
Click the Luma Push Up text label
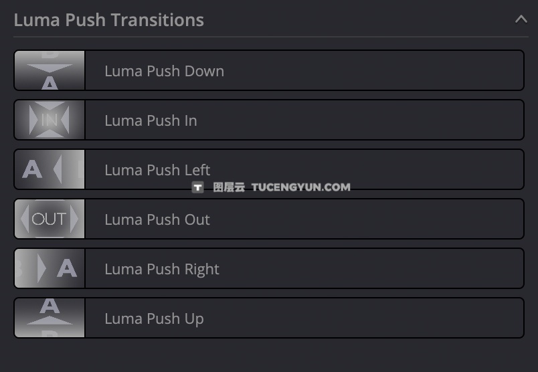tap(154, 318)
